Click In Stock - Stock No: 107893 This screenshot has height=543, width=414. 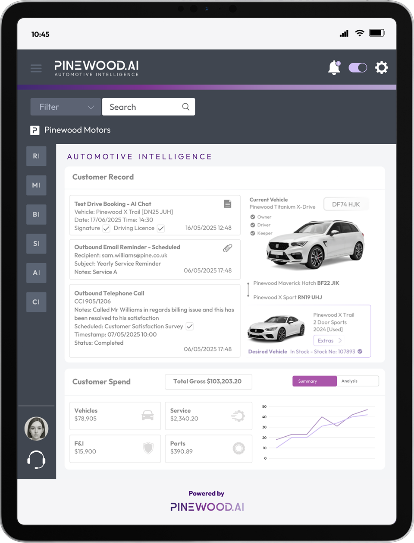tap(323, 352)
